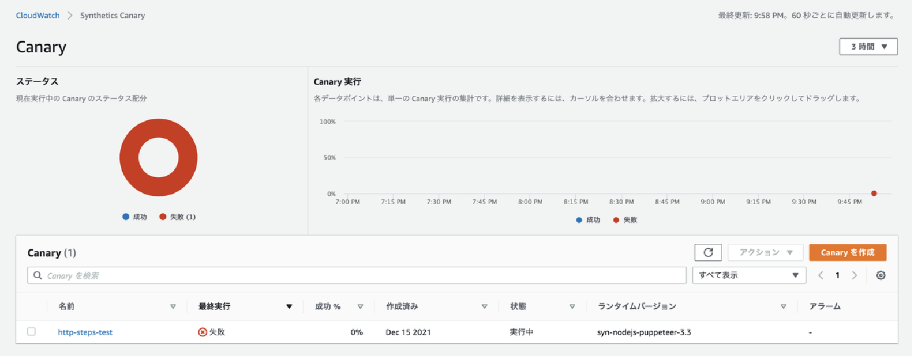The width and height of the screenshot is (914, 356).
Task: Sort by 最終実行 column arrow
Action: point(289,306)
